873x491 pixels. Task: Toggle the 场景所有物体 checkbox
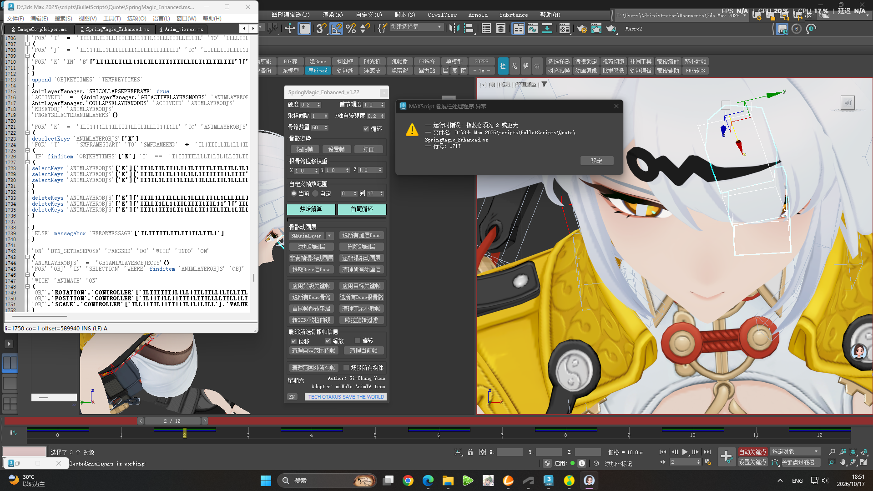[346, 368]
